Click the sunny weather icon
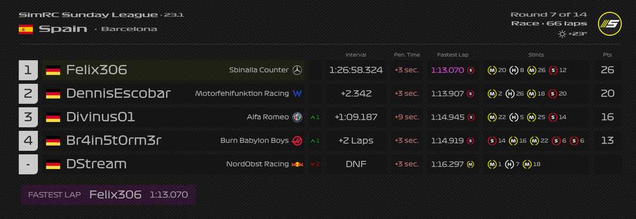Viewport: 636px width, 219px height. [x=562, y=34]
